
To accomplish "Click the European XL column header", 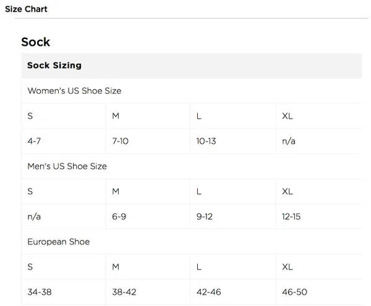I will pos(318,267).
